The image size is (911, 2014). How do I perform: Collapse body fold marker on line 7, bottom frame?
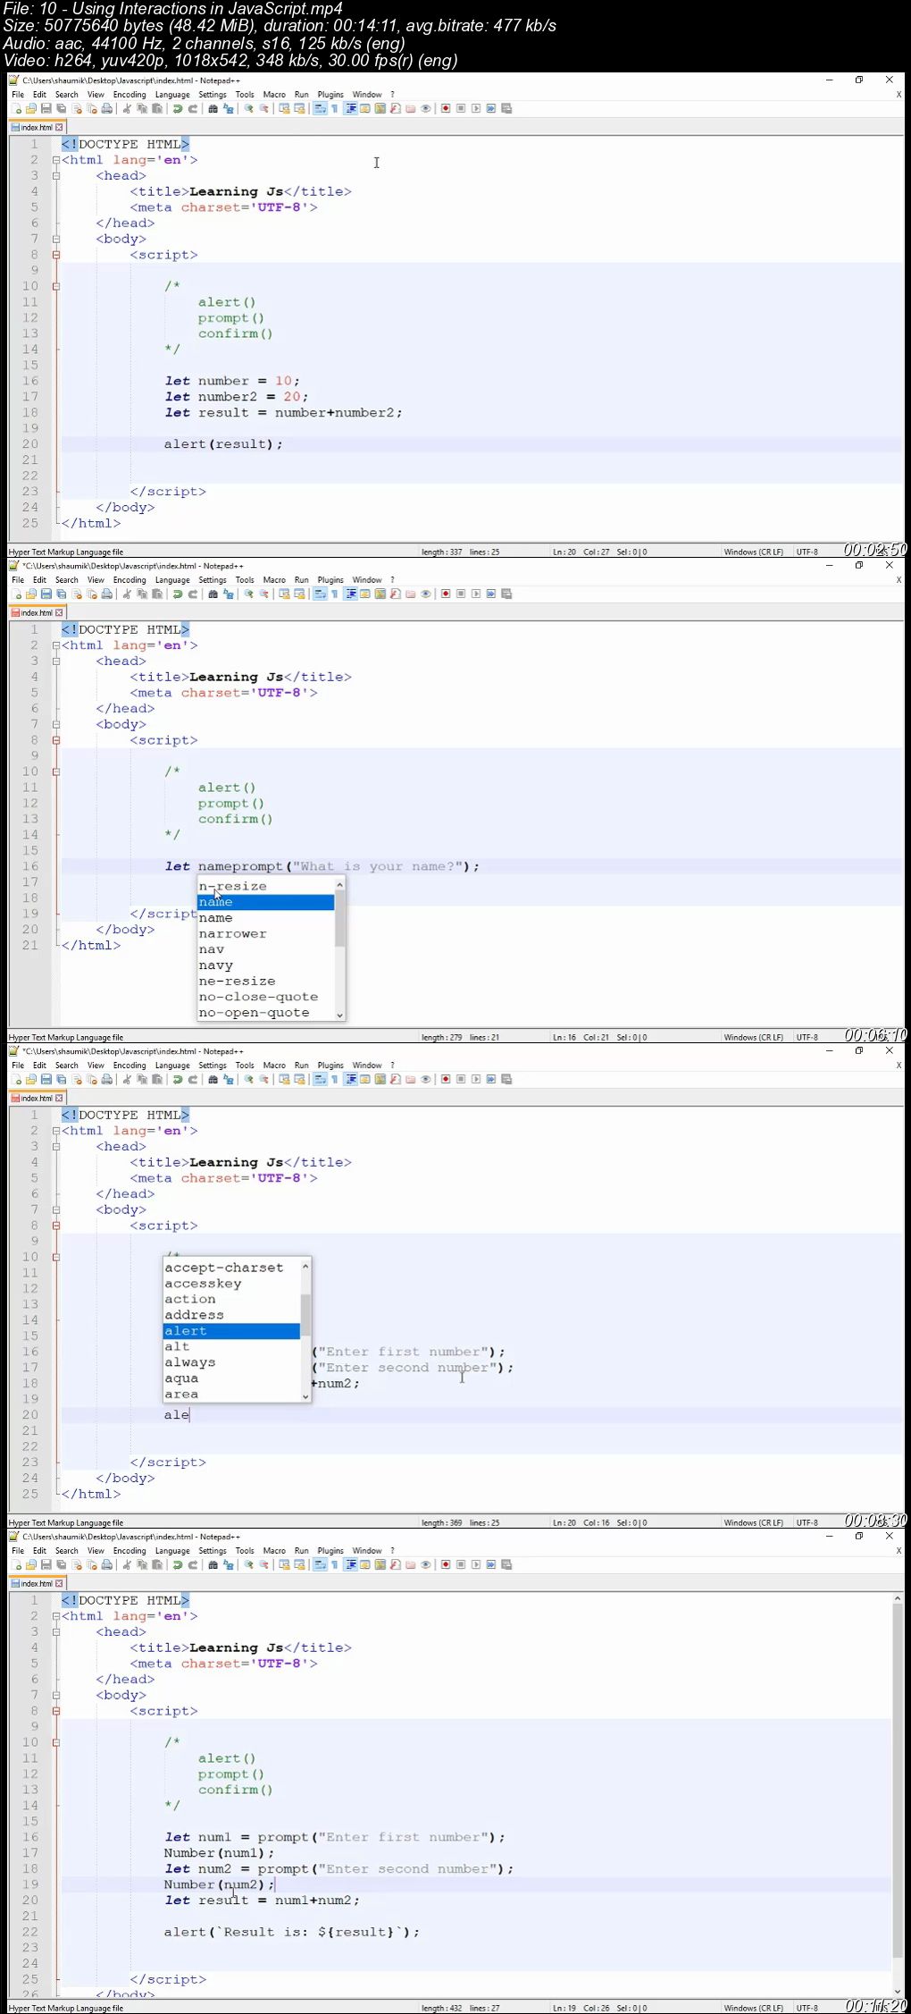click(55, 1695)
